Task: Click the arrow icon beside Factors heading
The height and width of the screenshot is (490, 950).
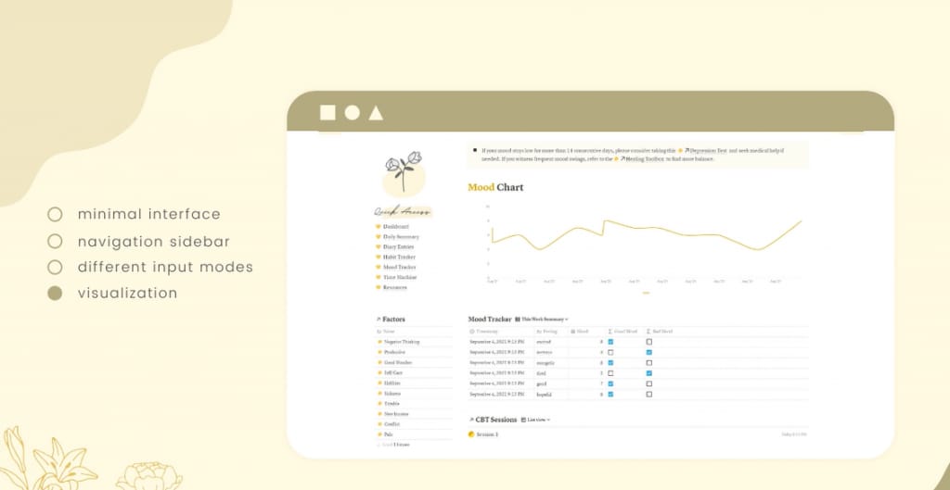Action: pos(379,320)
